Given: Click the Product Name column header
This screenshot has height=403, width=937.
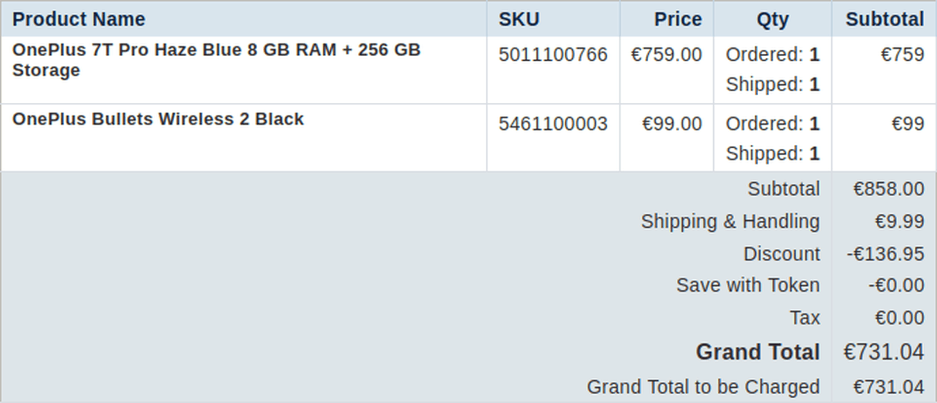Looking at the screenshot, I should pos(79,19).
